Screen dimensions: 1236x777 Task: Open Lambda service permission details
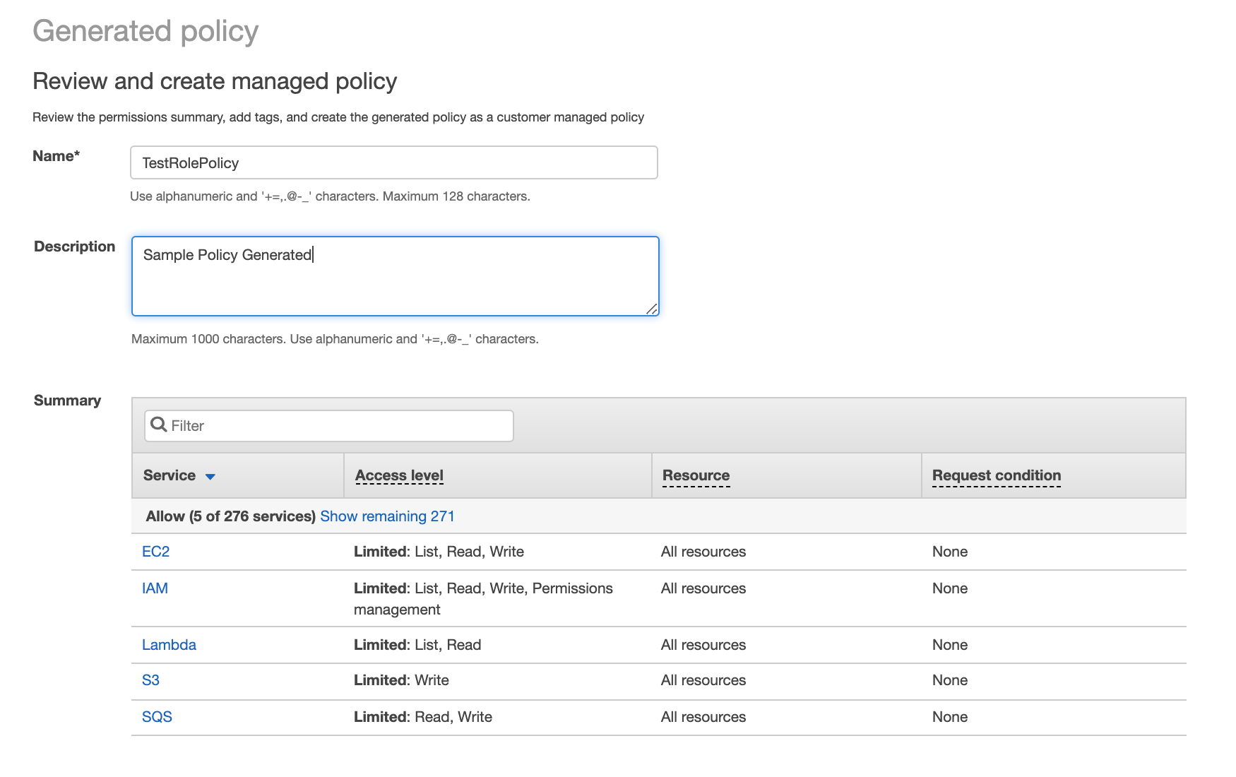coord(169,644)
